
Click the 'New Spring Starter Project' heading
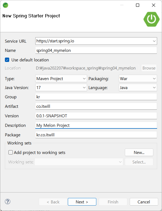[31, 16]
